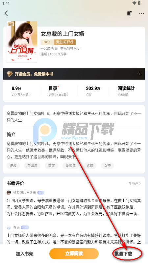Open 阅读统计 reading statistics
Screen dimensions: 148x263
pyautogui.click(x=126, y=91)
